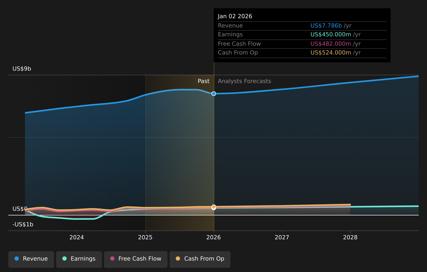
Task: Click the 2027 axis label
Action: 282,237
